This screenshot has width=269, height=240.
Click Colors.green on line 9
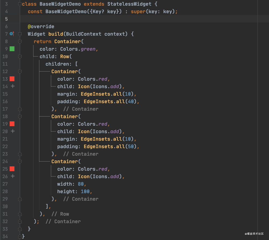coord(78,49)
